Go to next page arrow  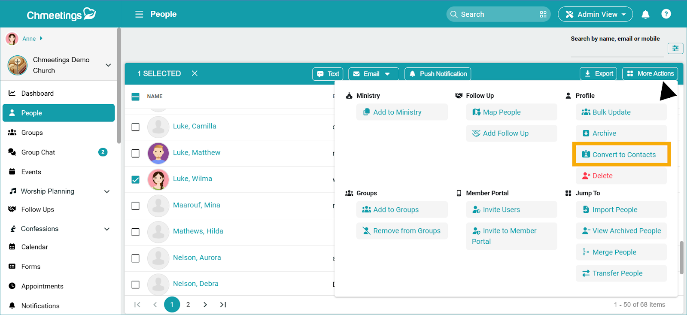pyautogui.click(x=205, y=305)
